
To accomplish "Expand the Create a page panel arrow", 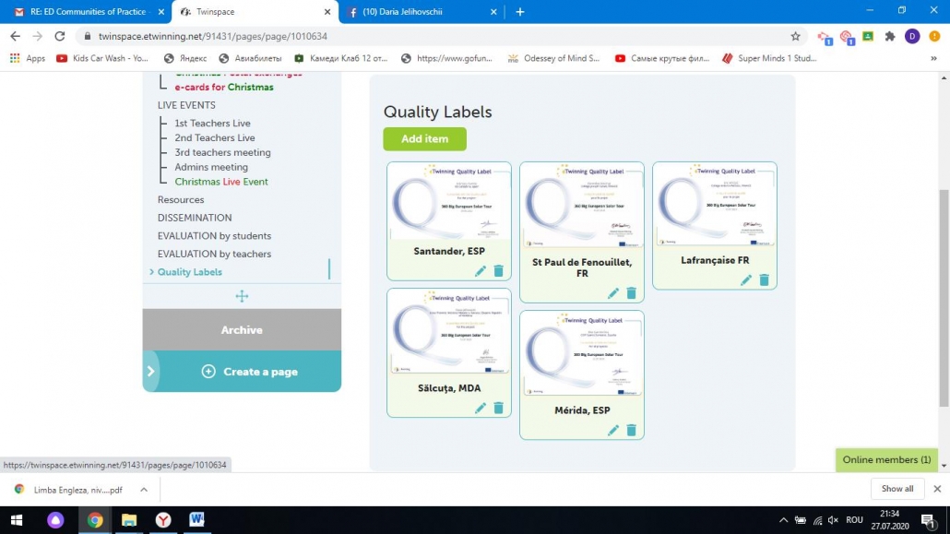I will (150, 371).
